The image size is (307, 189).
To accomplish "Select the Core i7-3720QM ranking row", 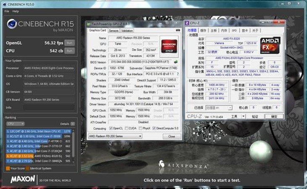I will point(39,151).
